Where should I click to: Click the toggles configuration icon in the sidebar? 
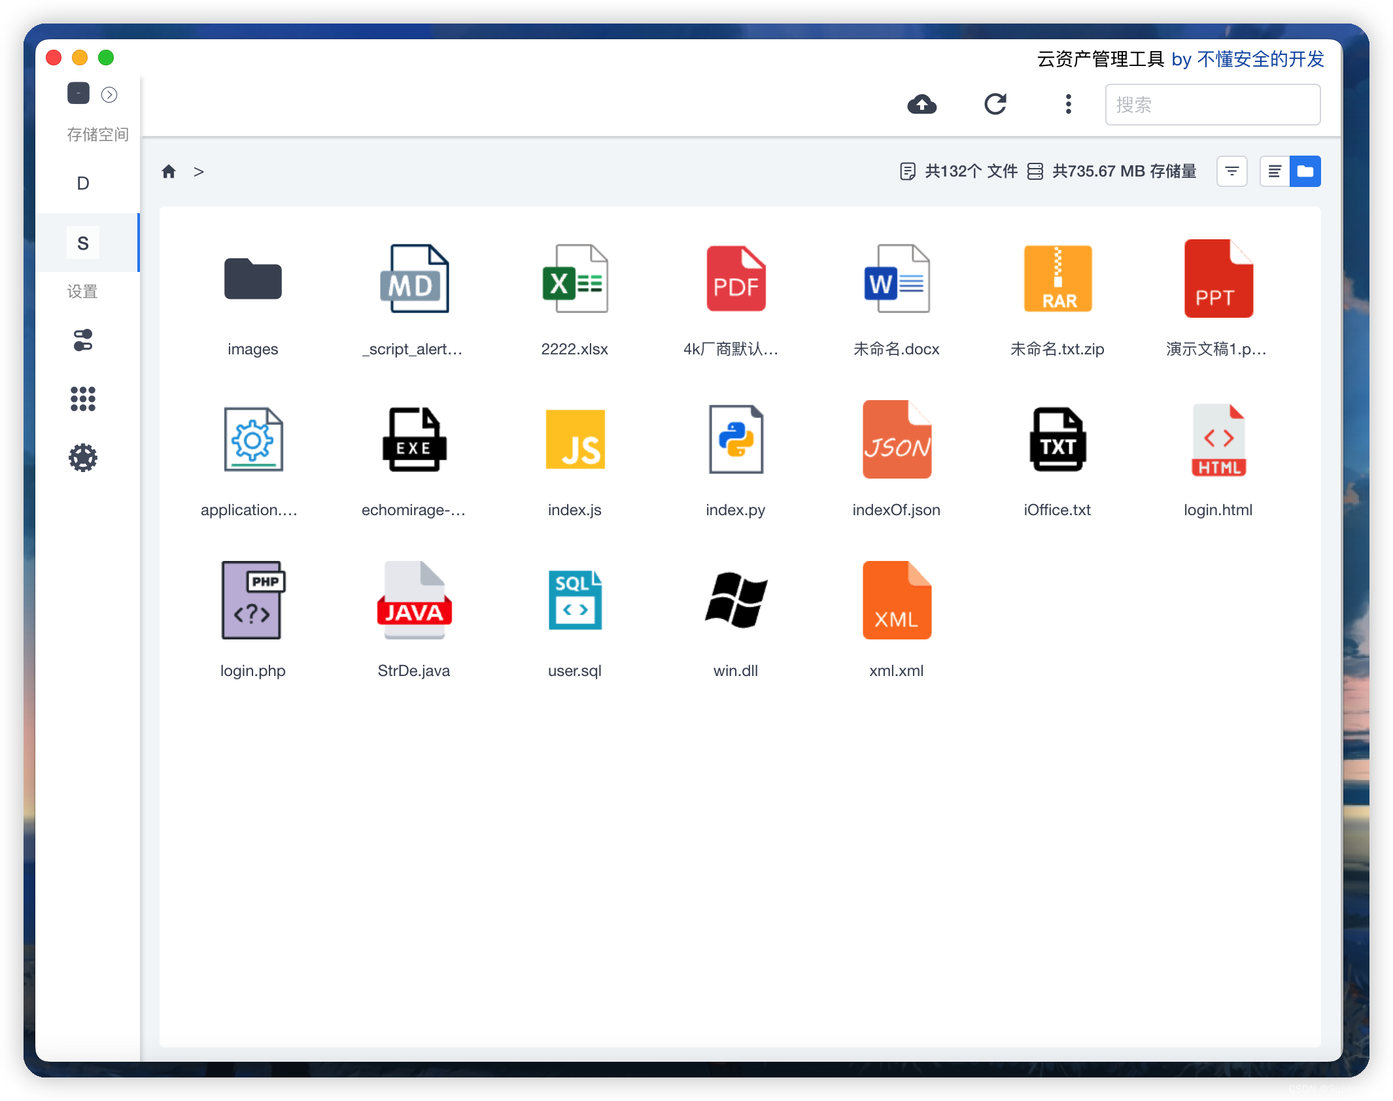pyautogui.click(x=83, y=340)
